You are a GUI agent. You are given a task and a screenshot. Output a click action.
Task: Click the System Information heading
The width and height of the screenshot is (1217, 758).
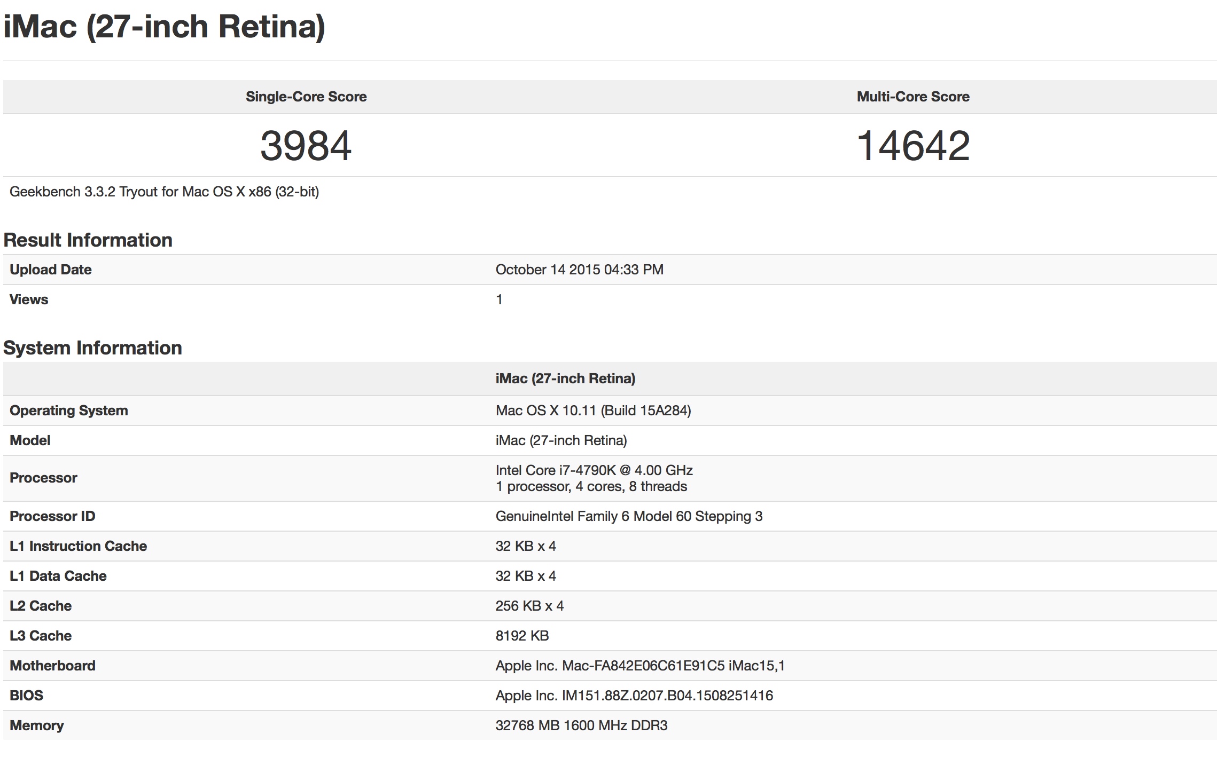click(92, 348)
